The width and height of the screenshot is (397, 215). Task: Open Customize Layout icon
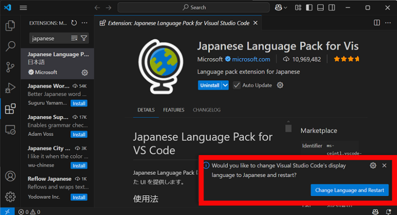298,8
